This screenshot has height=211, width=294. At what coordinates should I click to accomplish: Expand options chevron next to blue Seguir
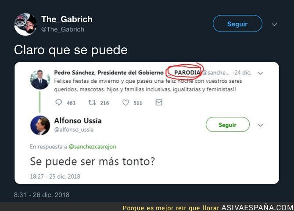tap(274, 25)
